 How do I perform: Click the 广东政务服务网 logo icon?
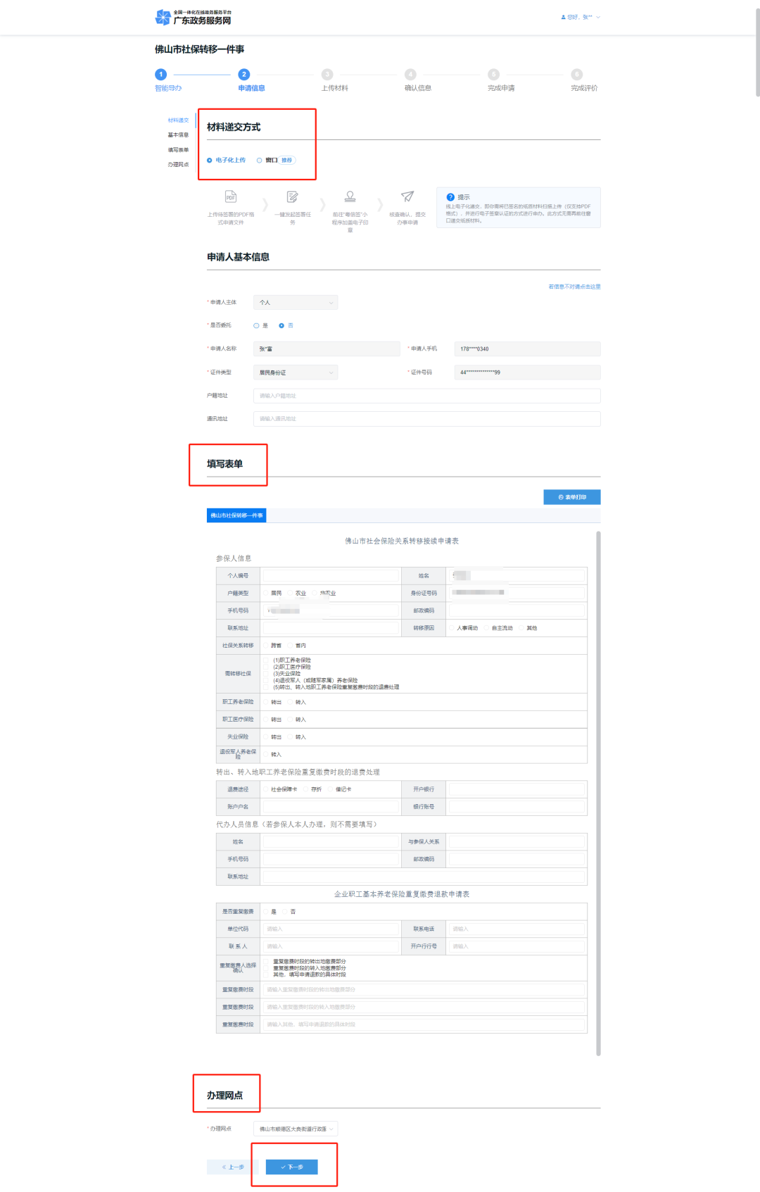(x=163, y=17)
